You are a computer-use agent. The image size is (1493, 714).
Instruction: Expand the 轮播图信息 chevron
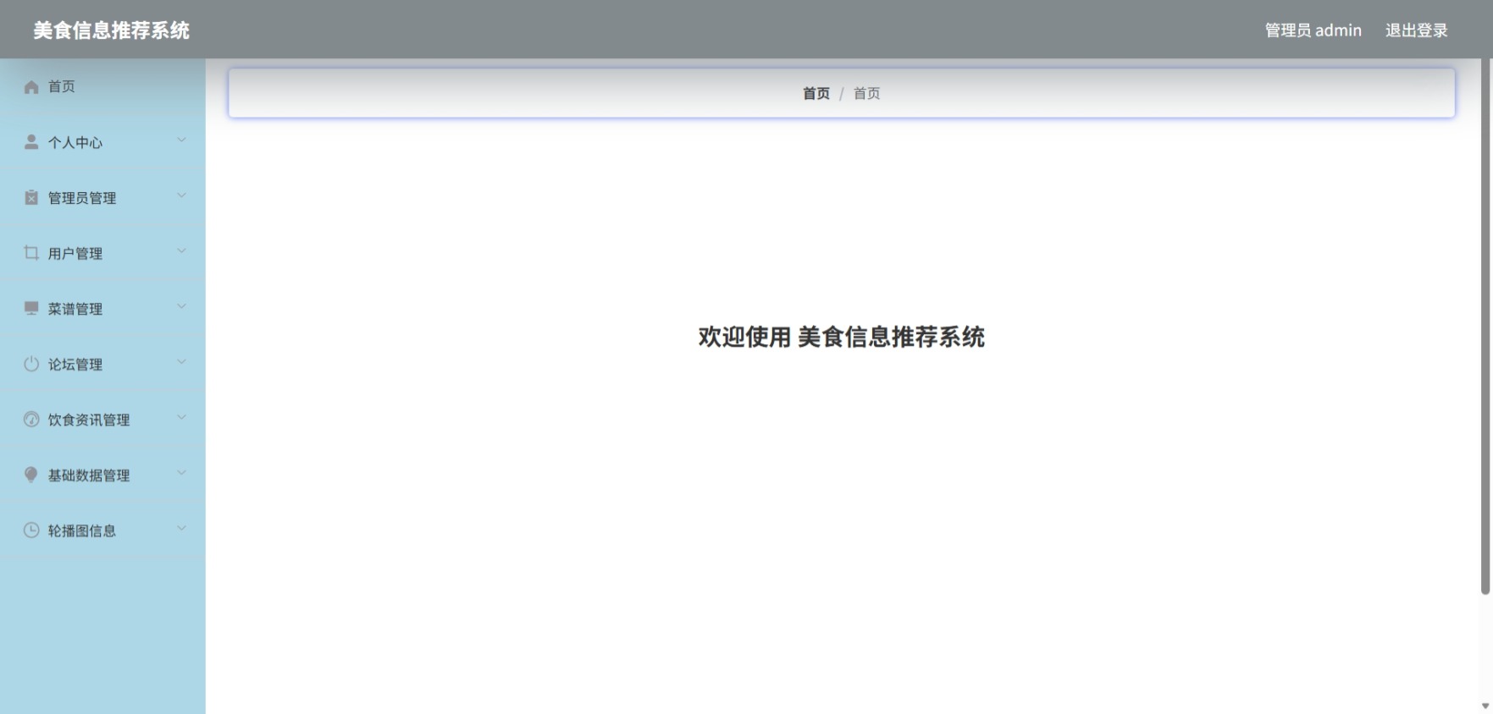pos(181,529)
